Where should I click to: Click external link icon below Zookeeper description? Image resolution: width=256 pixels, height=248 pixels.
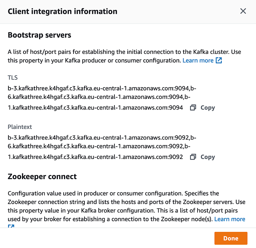click(x=11, y=226)
